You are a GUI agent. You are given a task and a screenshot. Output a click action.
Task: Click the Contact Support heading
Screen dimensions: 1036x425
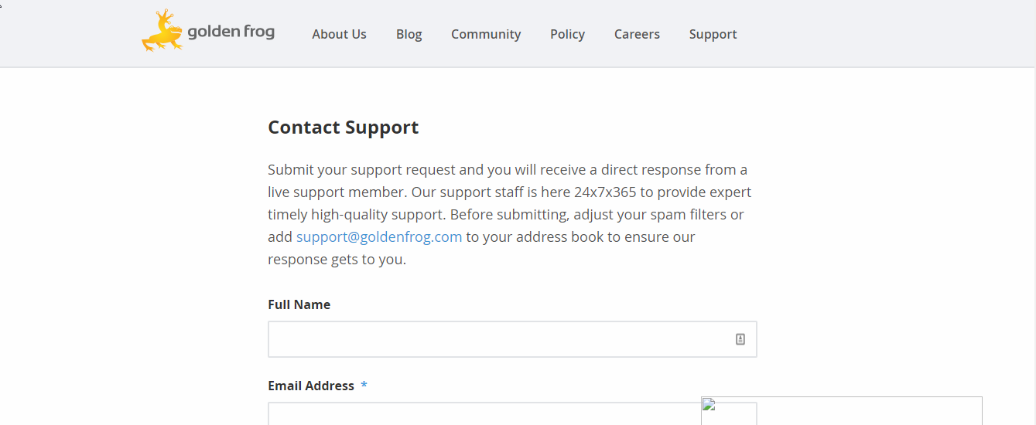pyautogui.click(x=344, y=127)
